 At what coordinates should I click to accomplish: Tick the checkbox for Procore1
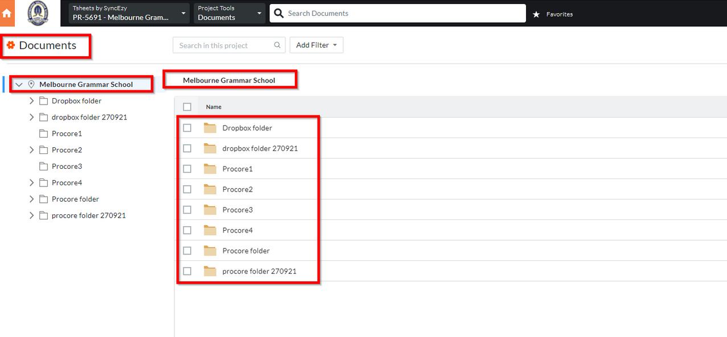pos(187,169)
